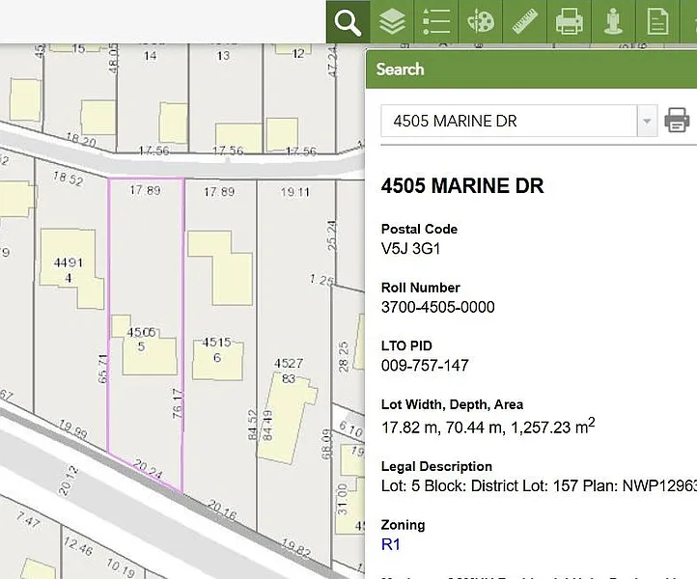Open the map Layers panel icon
This screenshot has height=579, width=697.
392,21
